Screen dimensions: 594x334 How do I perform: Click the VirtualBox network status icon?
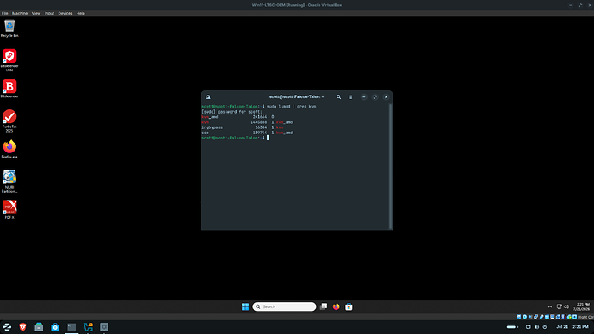[x=535, y=317]
